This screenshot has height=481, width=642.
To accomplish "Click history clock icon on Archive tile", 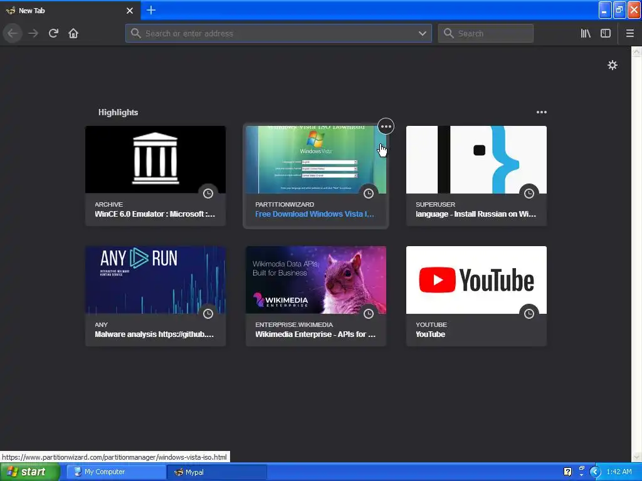I will [x=208, y=194].
